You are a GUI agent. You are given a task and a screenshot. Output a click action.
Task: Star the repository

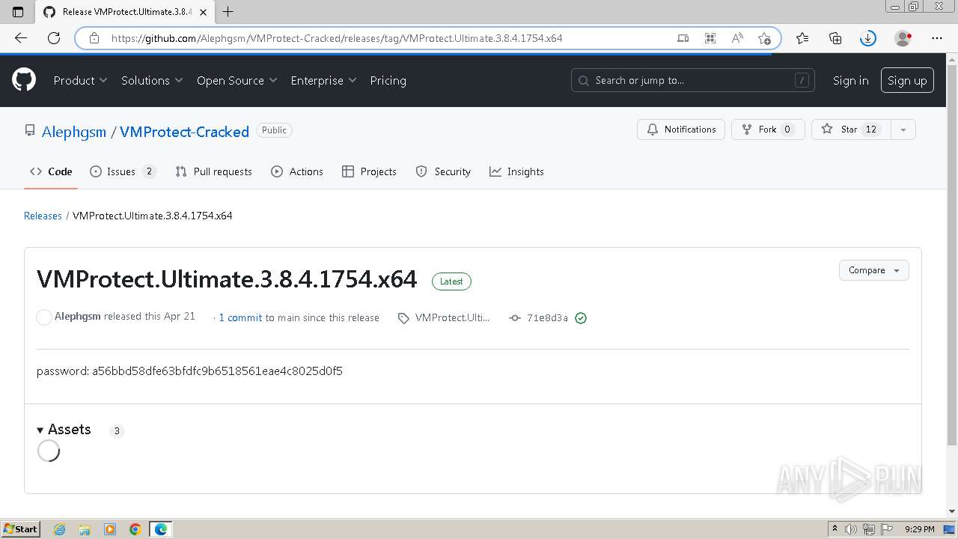tap(850, 130)
